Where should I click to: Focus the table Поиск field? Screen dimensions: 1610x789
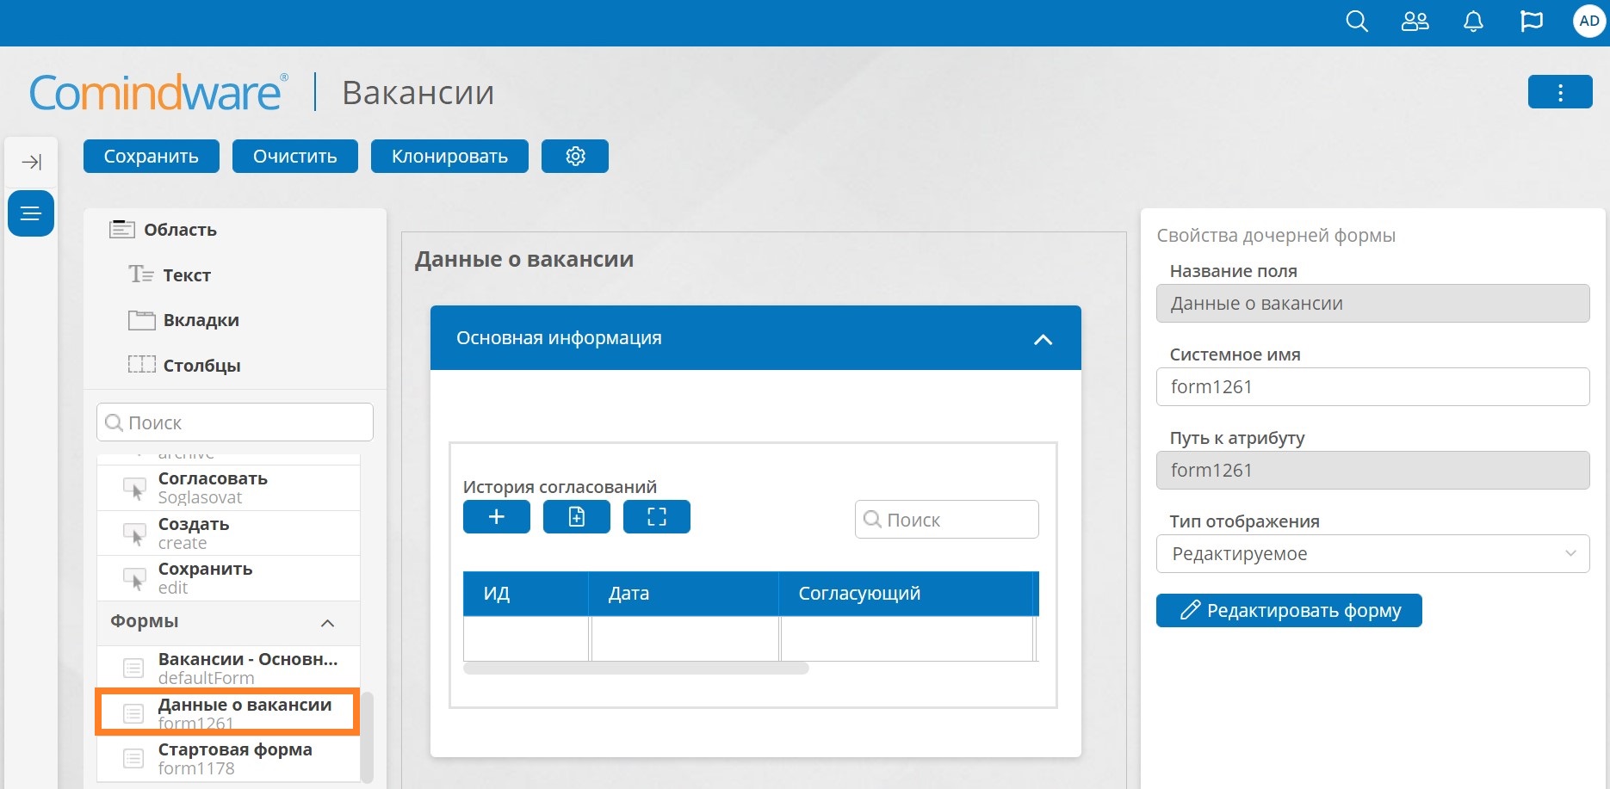(947, 520)
